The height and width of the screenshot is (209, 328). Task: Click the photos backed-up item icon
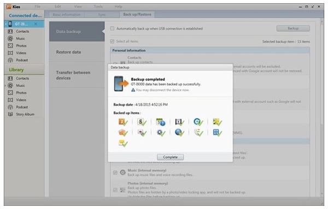pos(217,122)
